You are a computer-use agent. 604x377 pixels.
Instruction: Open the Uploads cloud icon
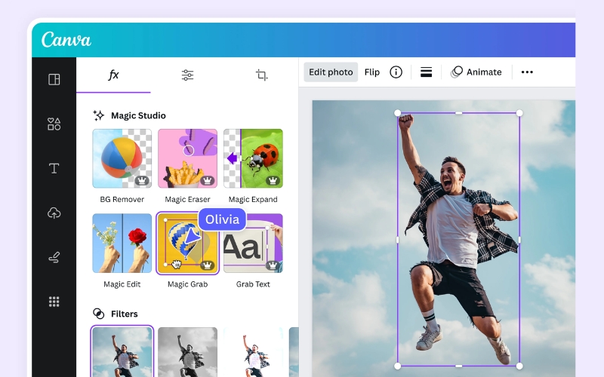click(54, 213)
